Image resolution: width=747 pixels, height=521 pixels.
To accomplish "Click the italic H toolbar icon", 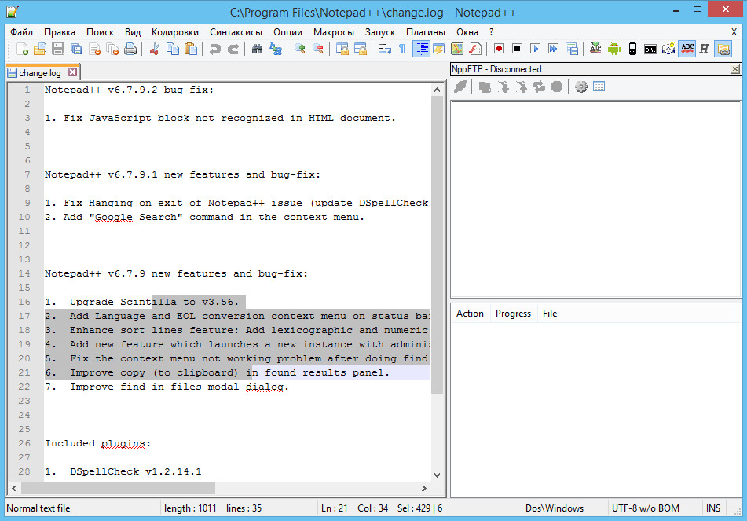I will pyautogui.click(x=704, y=49).
